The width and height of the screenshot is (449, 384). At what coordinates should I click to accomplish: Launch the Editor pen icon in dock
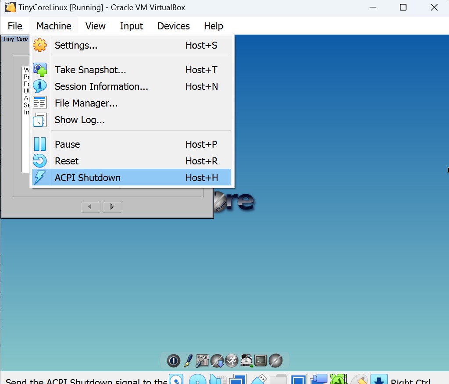click(x=188, y=361)
